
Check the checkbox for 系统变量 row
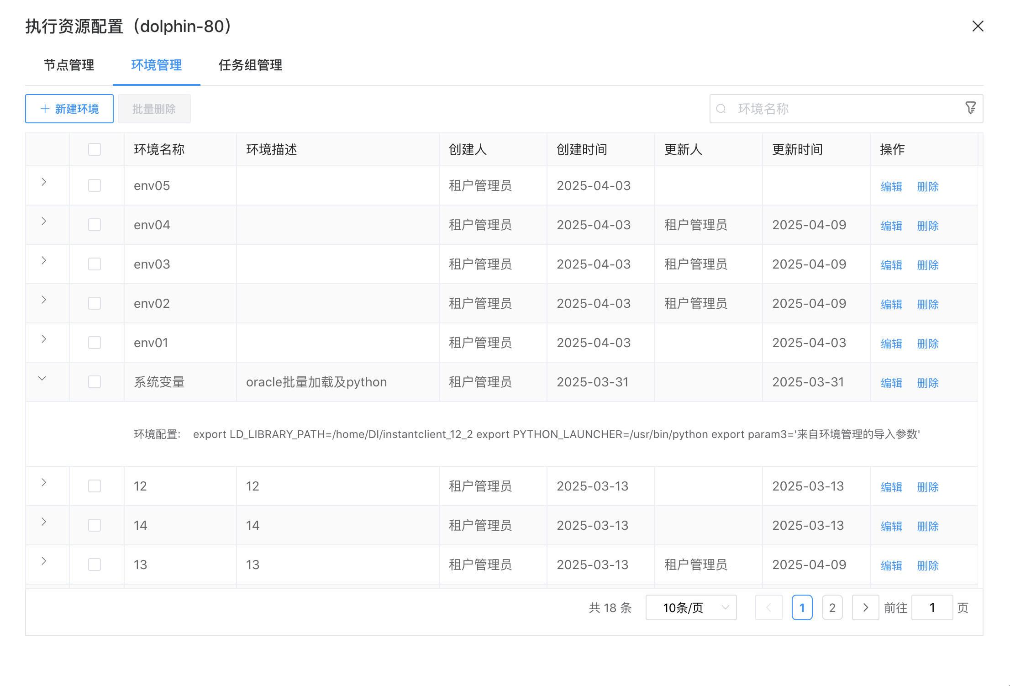[x=95, y=382]
